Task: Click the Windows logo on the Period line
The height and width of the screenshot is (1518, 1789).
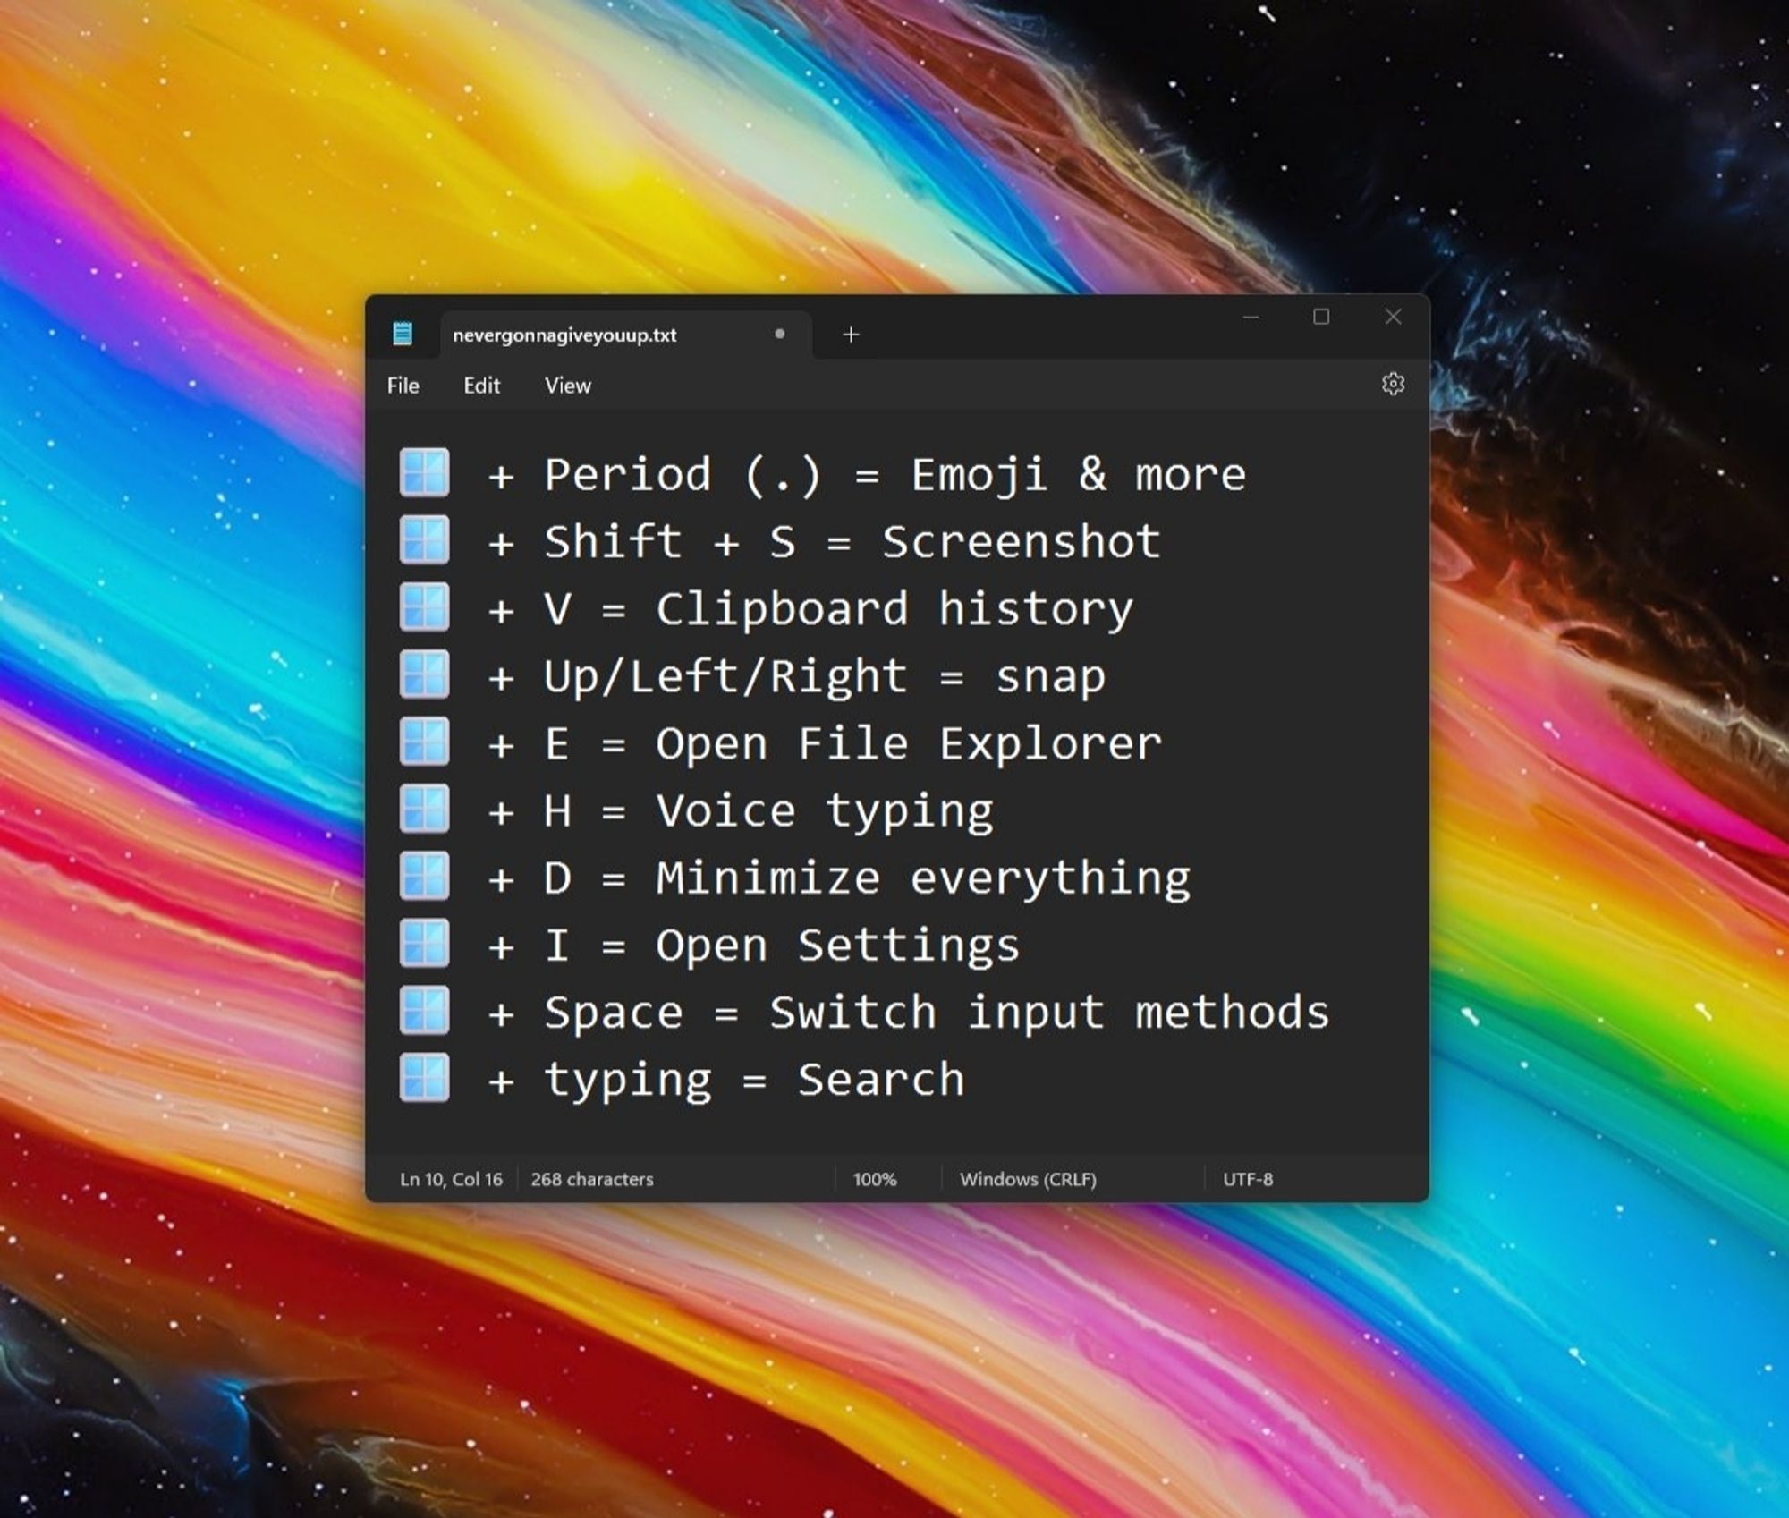Action: pos(424,472)
